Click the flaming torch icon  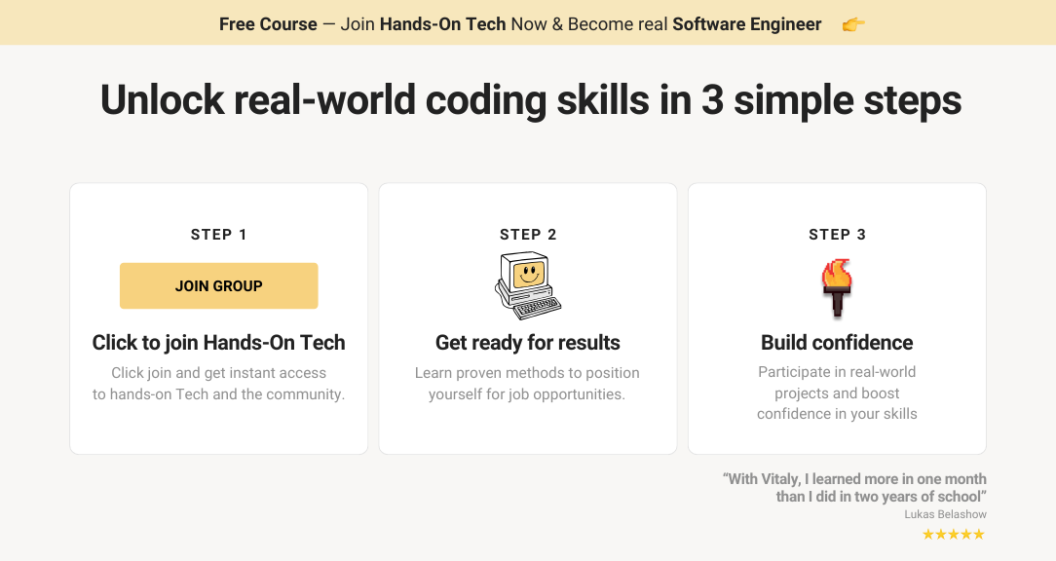pyautogui.click(x=837, y=287)
